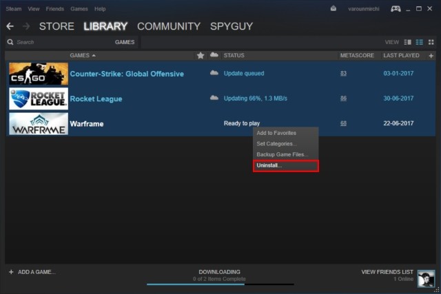The width and height of the screenshot is (441, 294).
Task: Sort by STATUS column header
Action: click(x=234, y=55)
